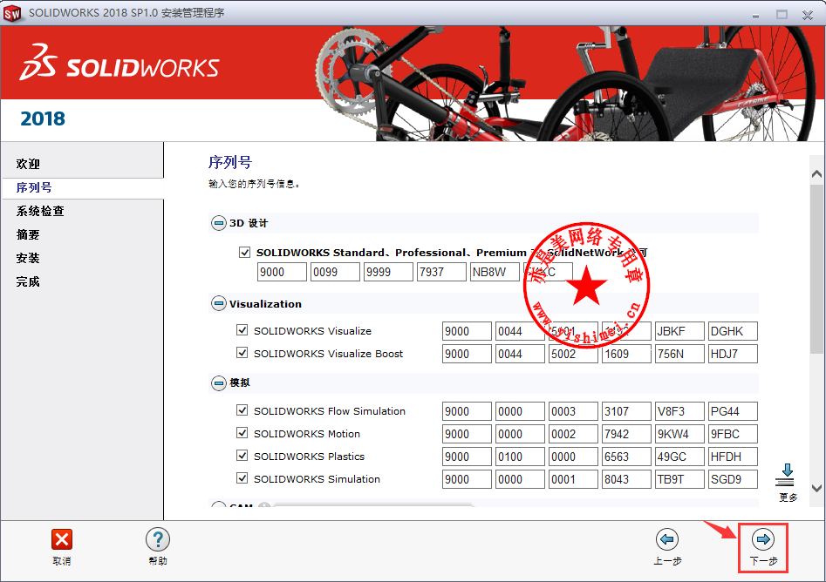The image size is (826, 582).
Task: Click the Simulation serial field 8043
Action: tap(626, 479)
